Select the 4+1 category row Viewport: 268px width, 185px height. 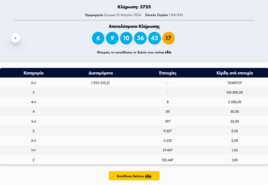[x=33, y=102]
